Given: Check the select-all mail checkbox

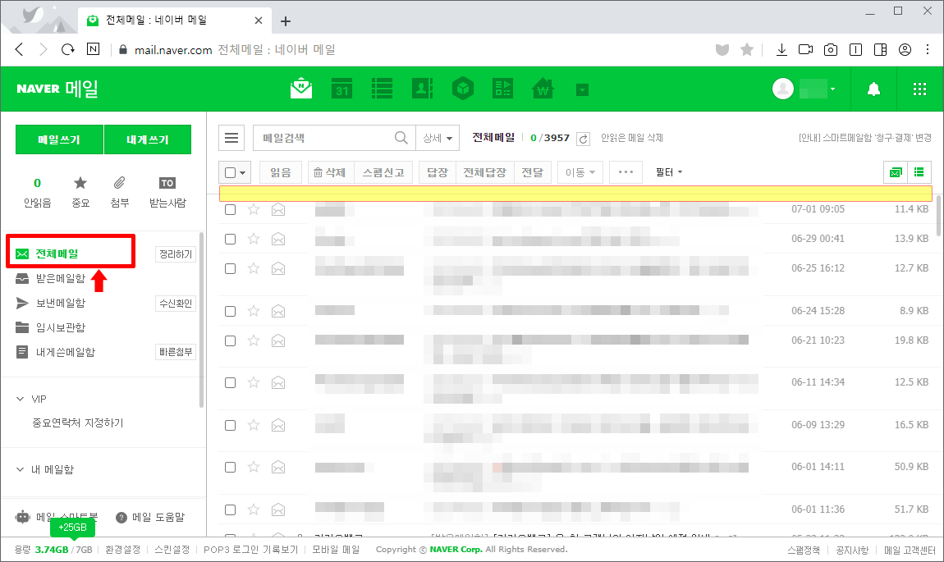Looking at the screenshot, I should (x=230, y=172).
